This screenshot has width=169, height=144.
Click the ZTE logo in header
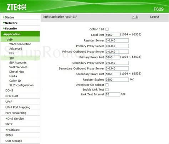pos(16,7)
